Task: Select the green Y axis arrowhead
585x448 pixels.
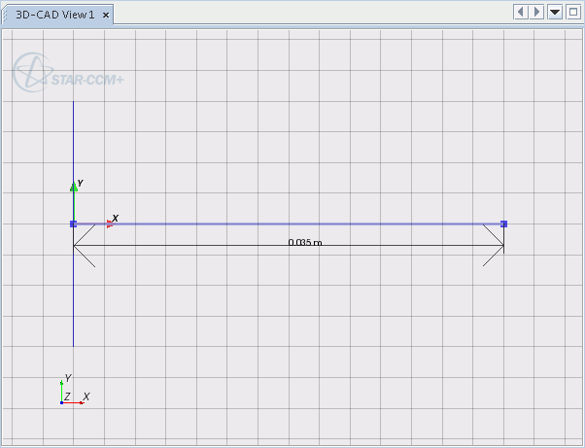Action: [x=74, y=187]
